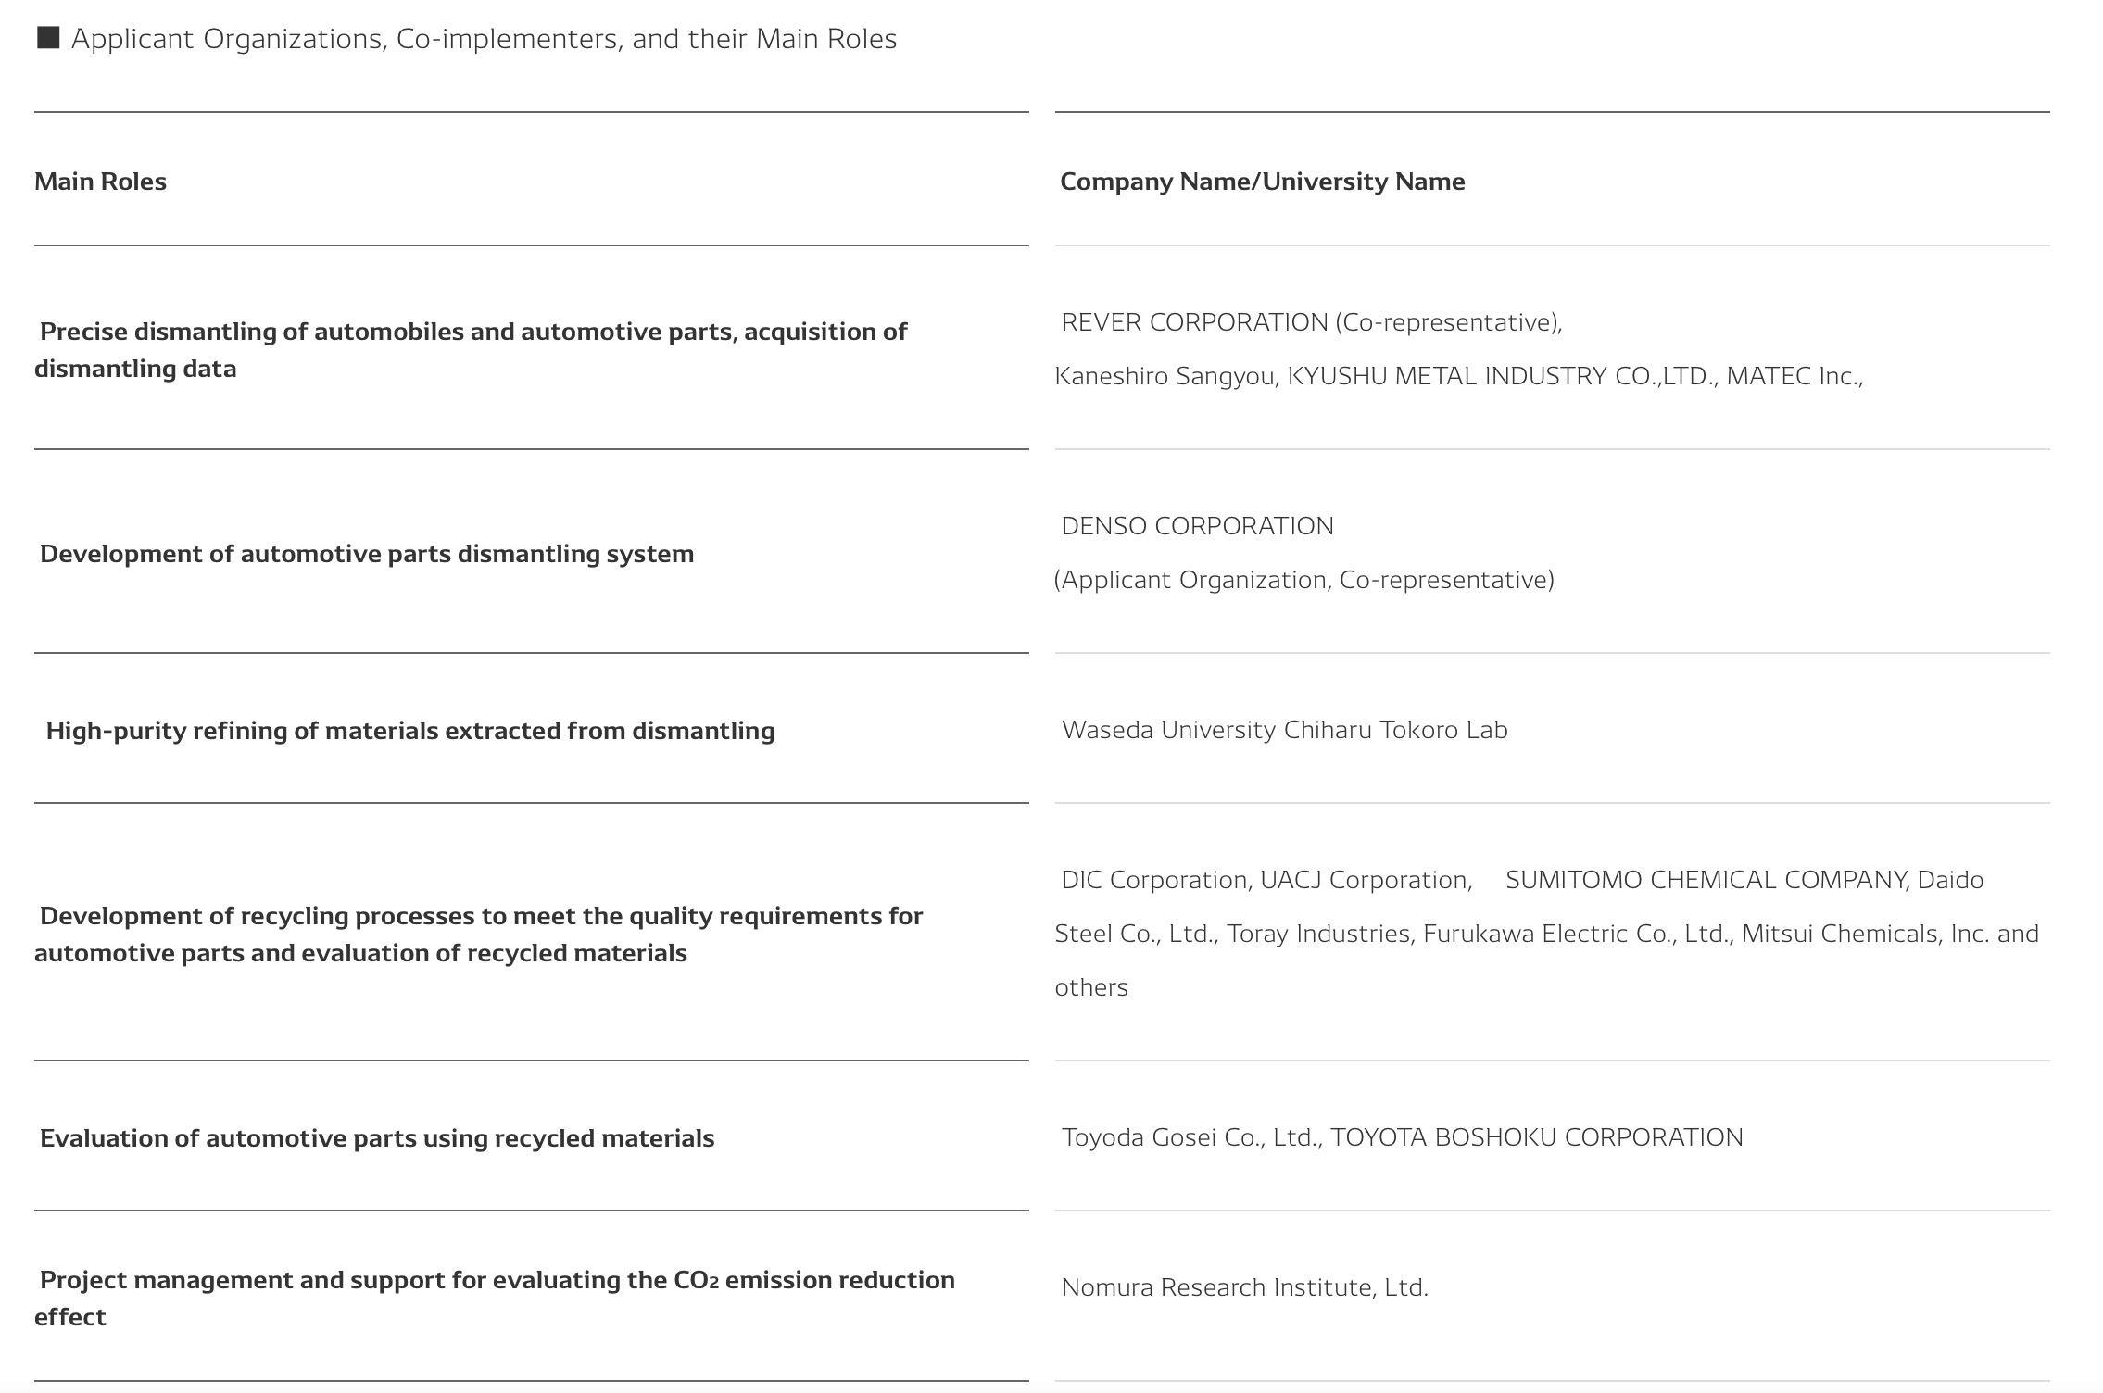2103x1393 pixels.
Task: Click the 'DENSO CORPORATION' company name
Action: click(x=1197, y=526)
